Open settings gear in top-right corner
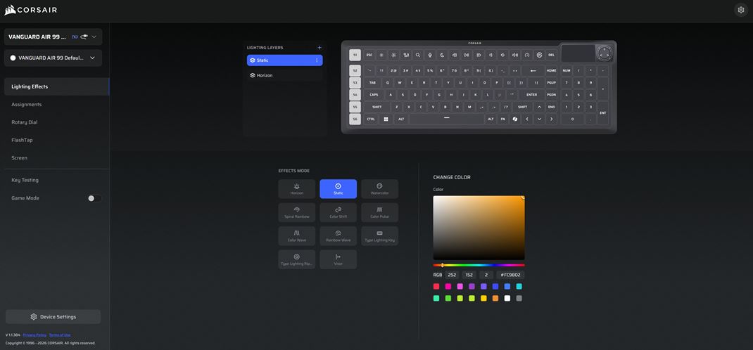Image resolution: width=753 pixels, height=350 pixels. pos(740,10)
